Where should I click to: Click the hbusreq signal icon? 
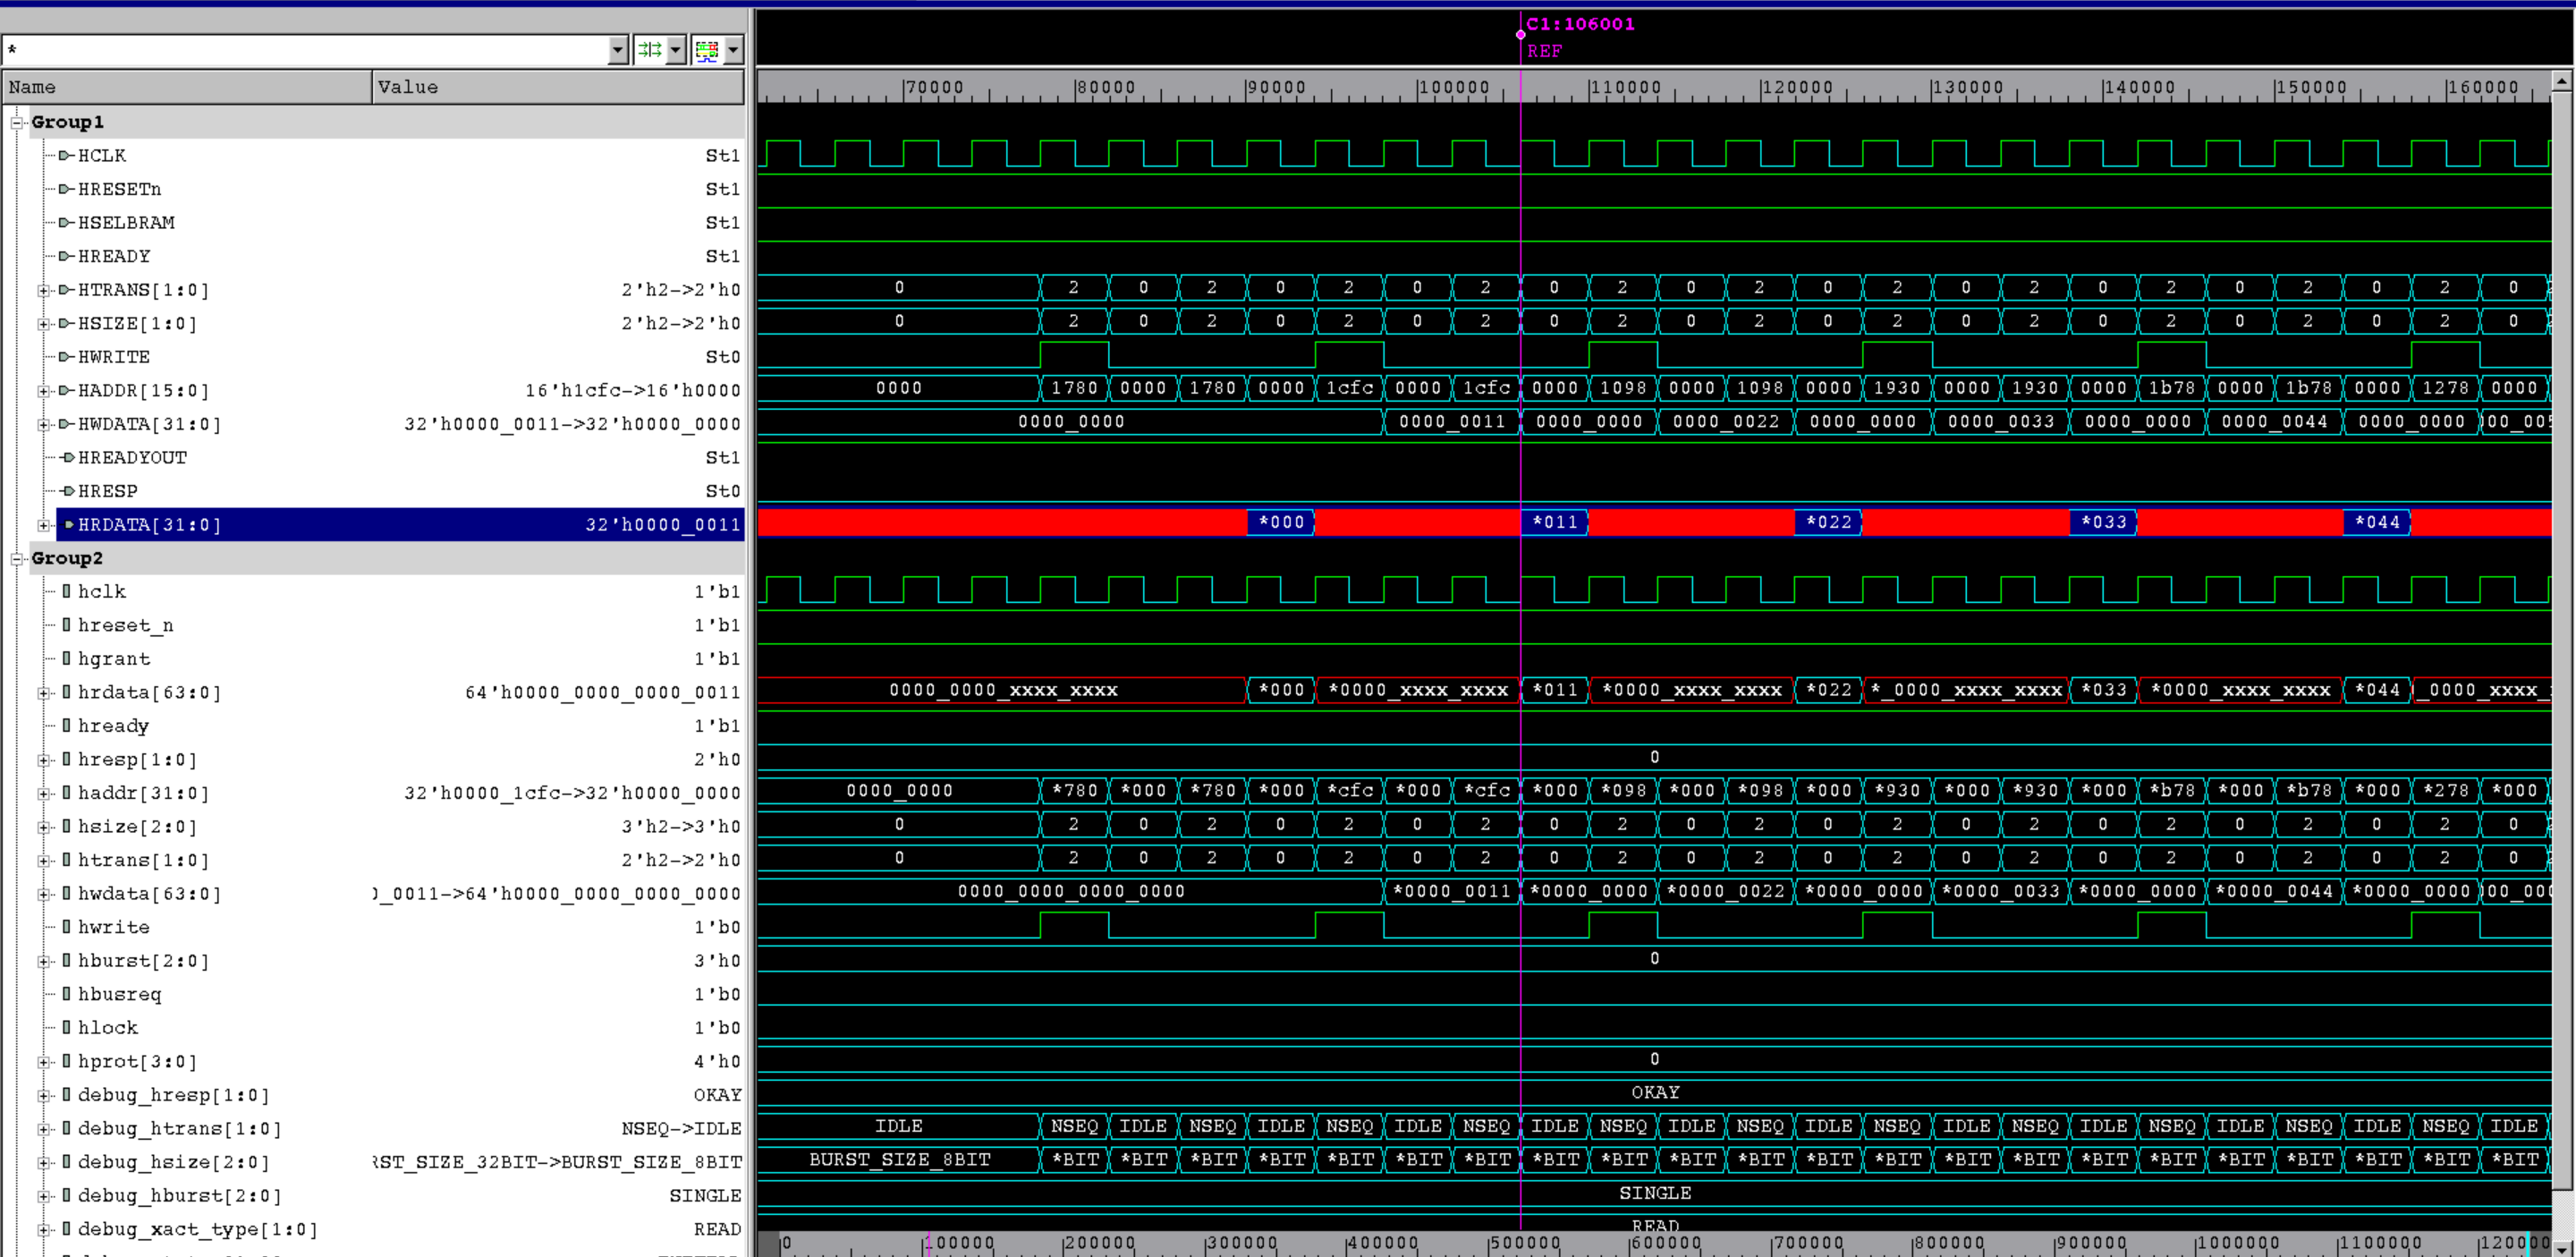66,993
